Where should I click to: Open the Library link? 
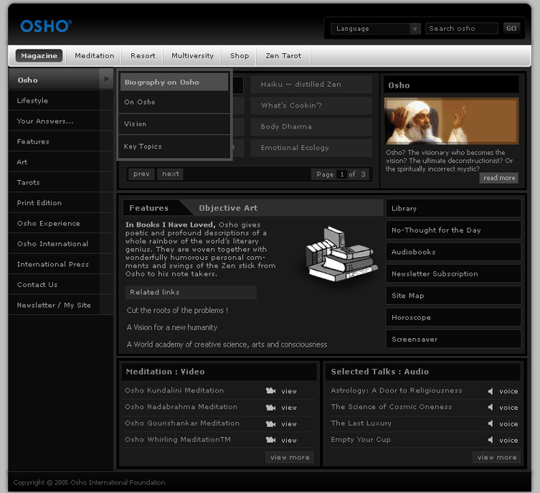pos(453,208)
